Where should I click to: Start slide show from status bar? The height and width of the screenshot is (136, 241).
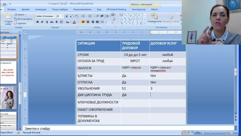(x=192, y=133)
